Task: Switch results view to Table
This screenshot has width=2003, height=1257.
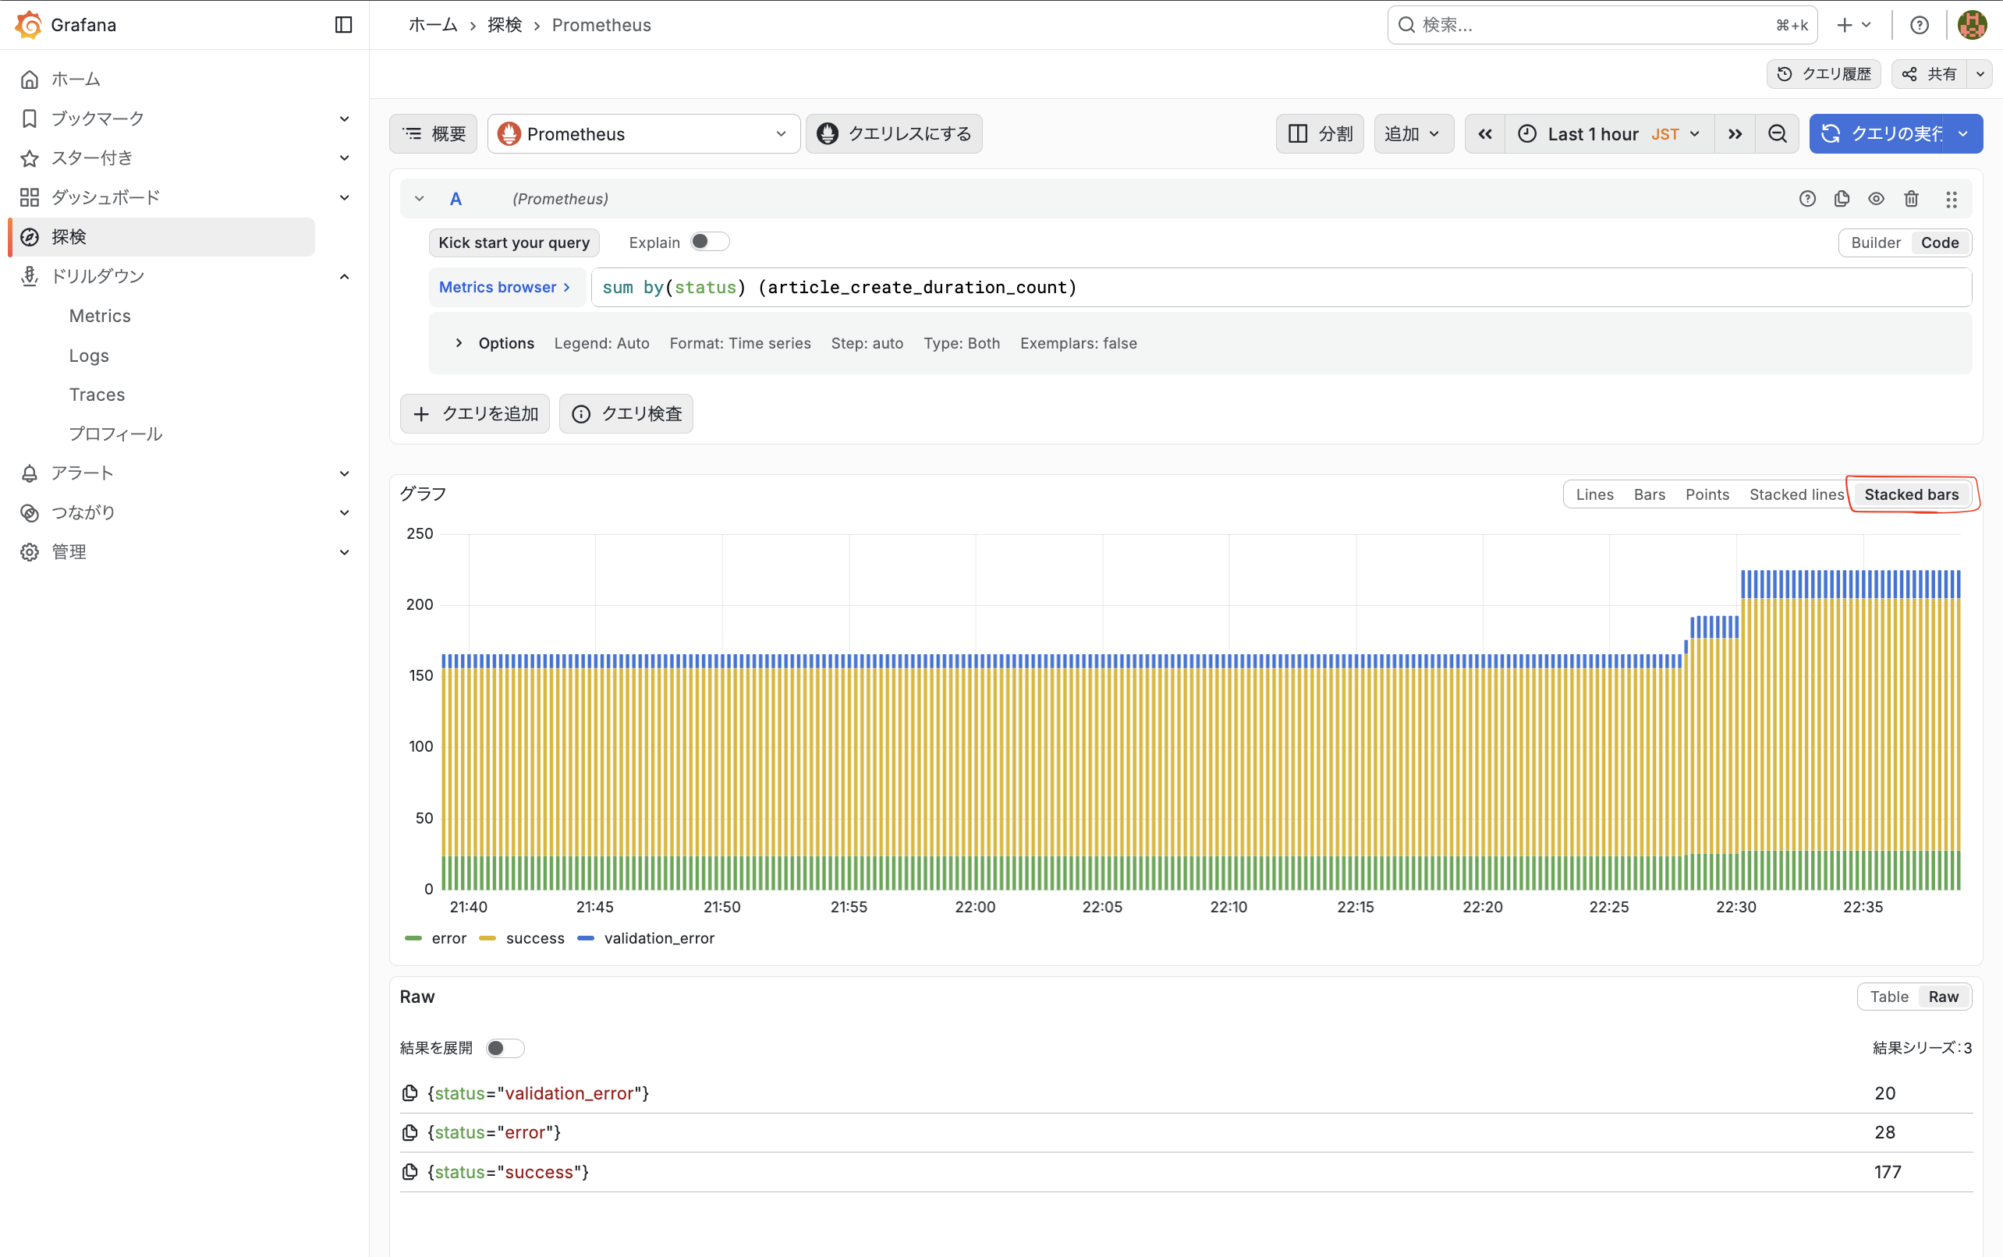Action: point(1888,997)
